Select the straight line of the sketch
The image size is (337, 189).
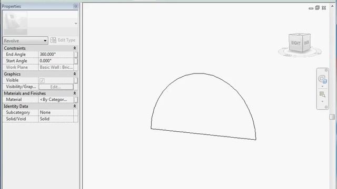tap(203, 134)
